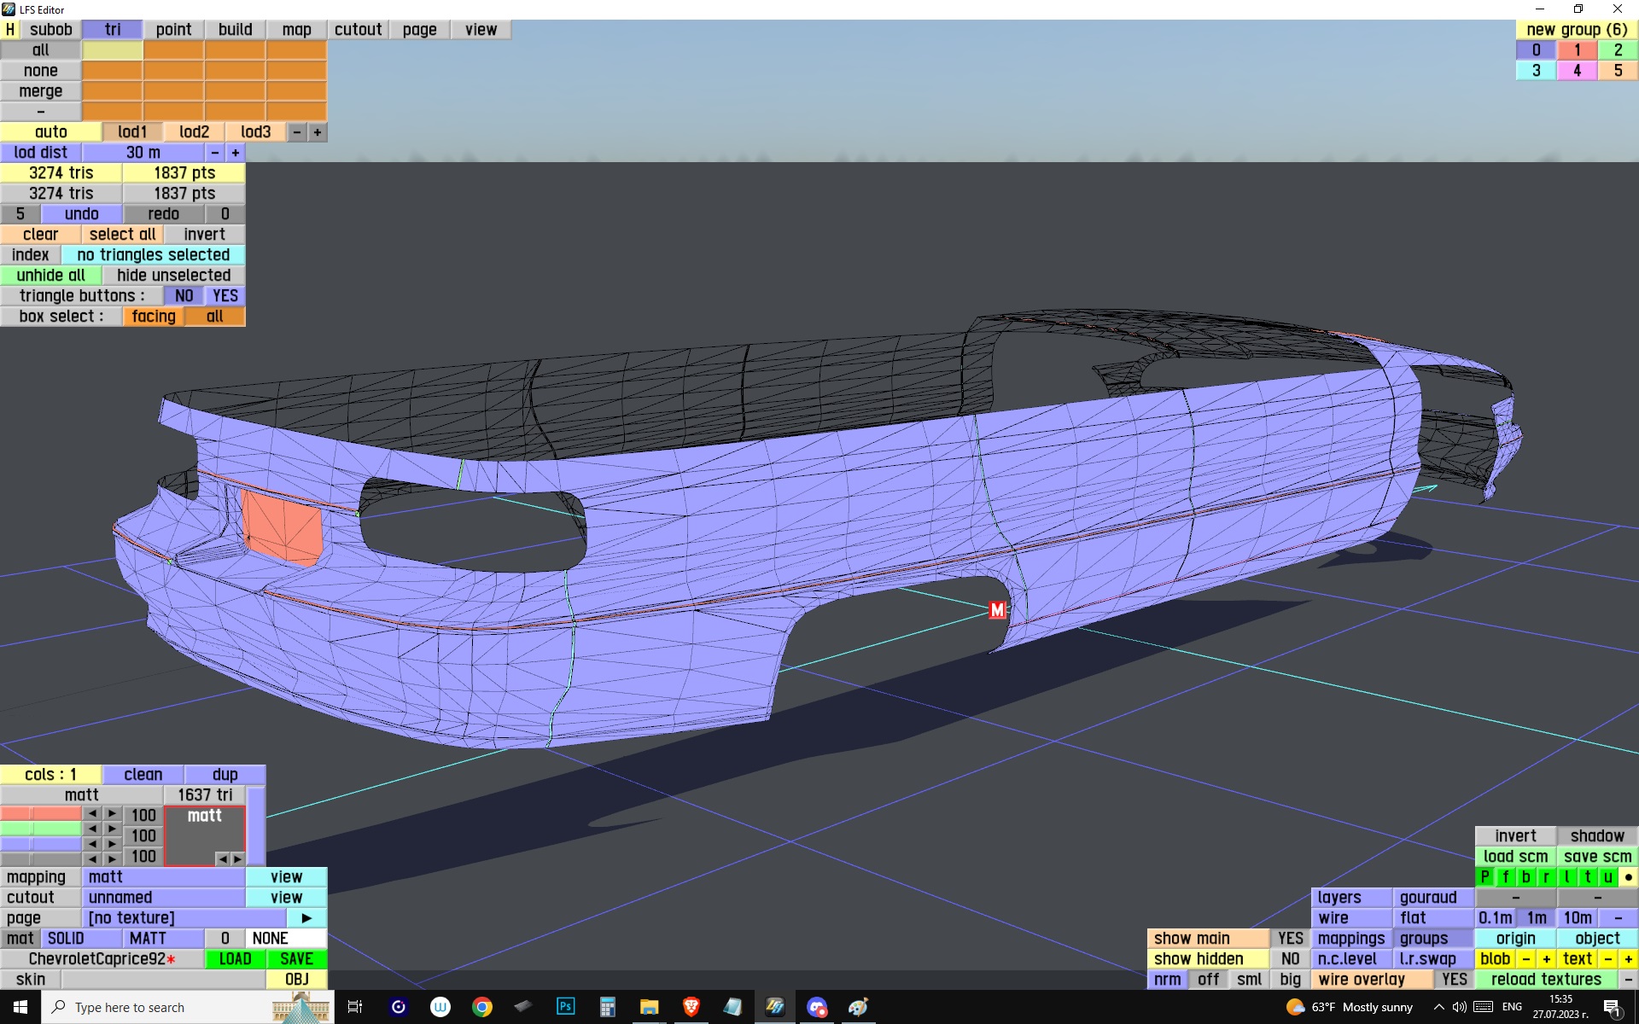Increase lod dist with plus button
Screen dimensions: 1639x1024
(x=236, y=153)
